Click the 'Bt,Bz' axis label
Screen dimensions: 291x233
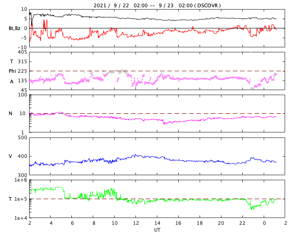[x=15, y=28]
